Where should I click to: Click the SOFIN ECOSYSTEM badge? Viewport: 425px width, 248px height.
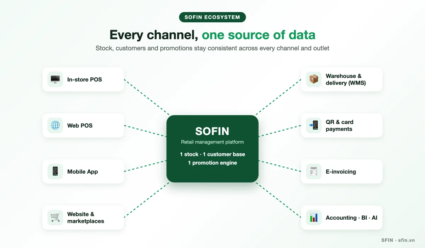212,17
